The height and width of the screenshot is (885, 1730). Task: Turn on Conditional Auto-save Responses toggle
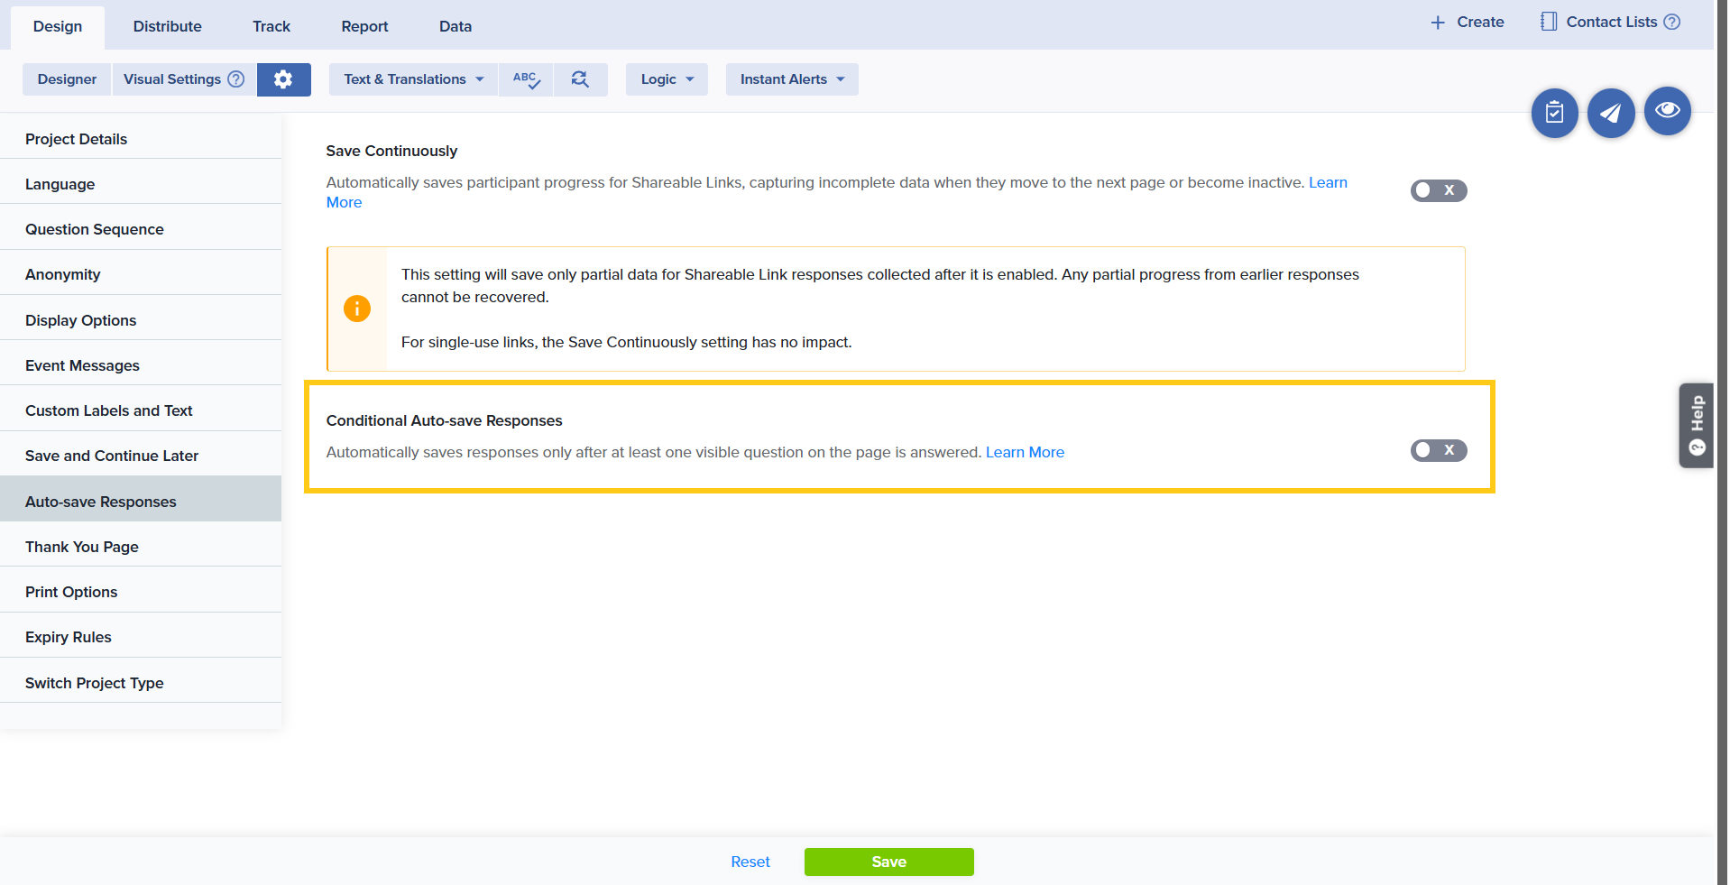(x=1438, y=450)
